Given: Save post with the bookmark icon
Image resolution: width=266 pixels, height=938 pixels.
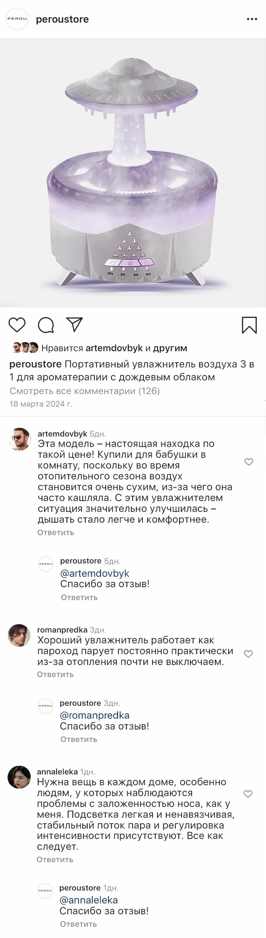Looking at the screenshot, I should point(249,325).
